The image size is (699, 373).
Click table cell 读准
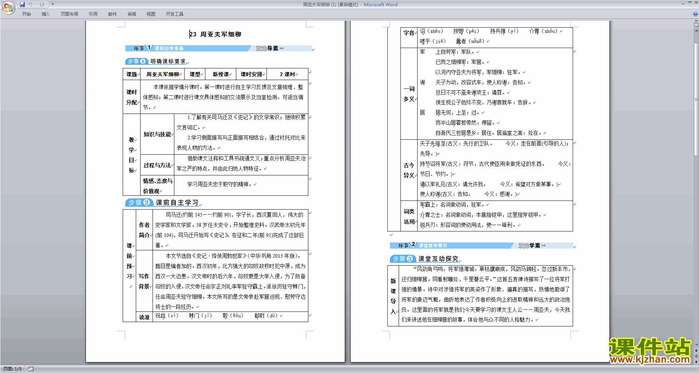click(144, 317)
